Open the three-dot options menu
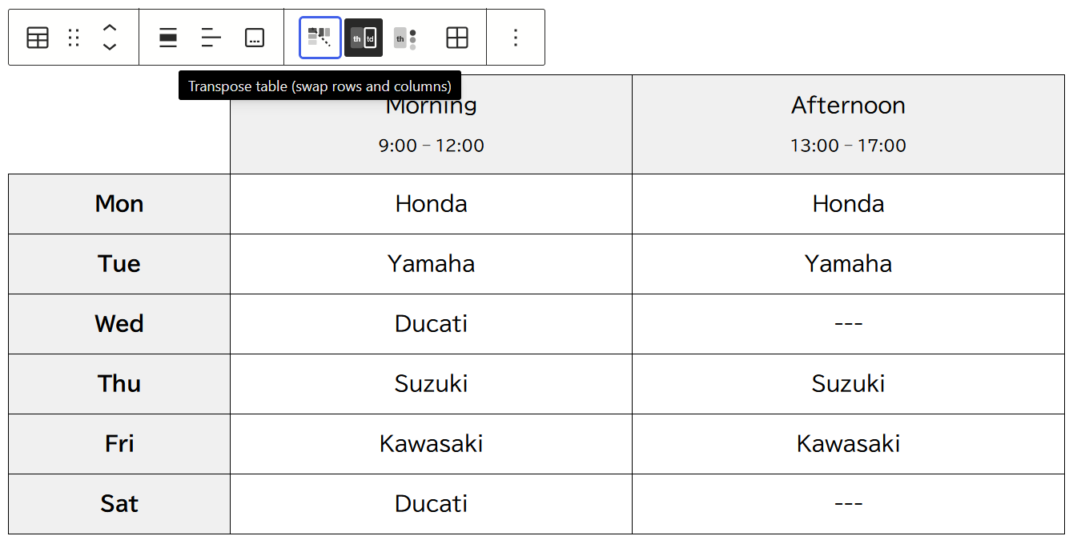 (516, 38)
